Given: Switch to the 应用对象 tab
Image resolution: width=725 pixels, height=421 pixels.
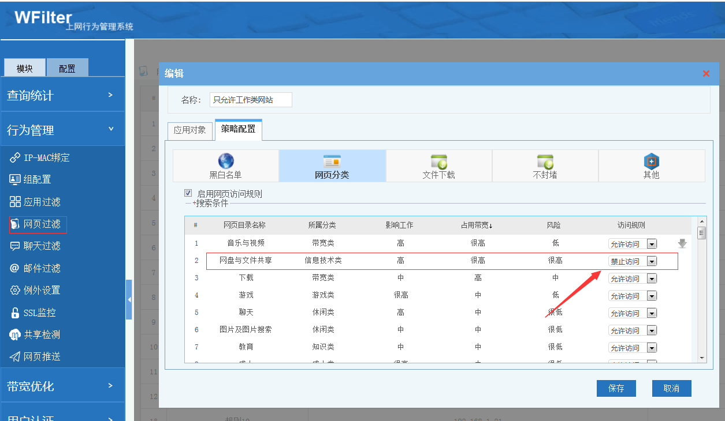Looking at the screenshot, I should (x=189, y=130).
